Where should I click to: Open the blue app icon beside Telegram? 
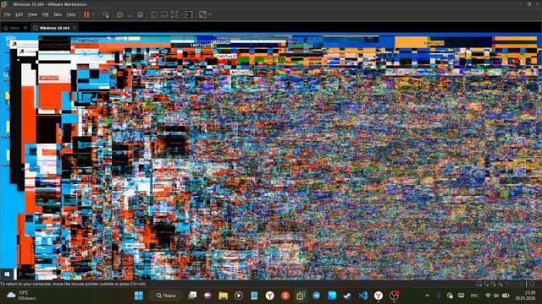pos(332,296)
